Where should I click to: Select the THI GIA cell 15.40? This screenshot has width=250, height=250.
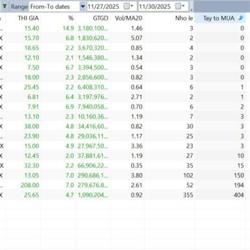pyautogui.click(x=32, y=28)
